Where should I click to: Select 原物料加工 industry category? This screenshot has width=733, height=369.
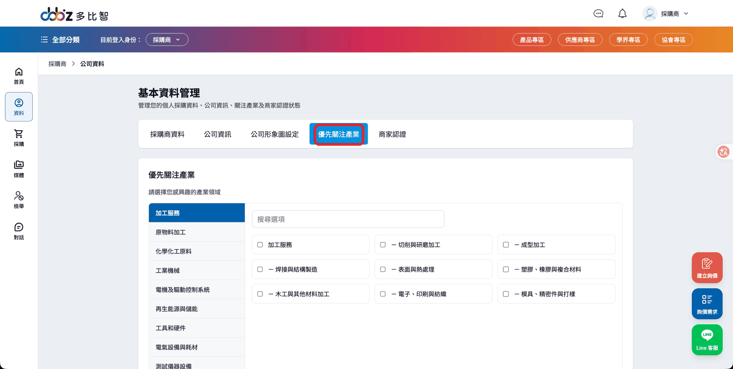point(197,232)
